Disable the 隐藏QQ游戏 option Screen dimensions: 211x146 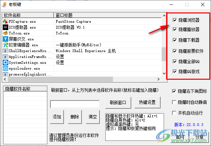(x=174, y=71)
